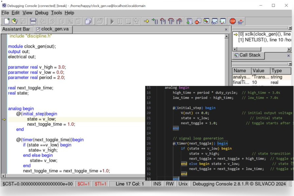The image size is (294, 196).
Task: Click call stack scrollbar left arrow
Action: click(235, 49)
